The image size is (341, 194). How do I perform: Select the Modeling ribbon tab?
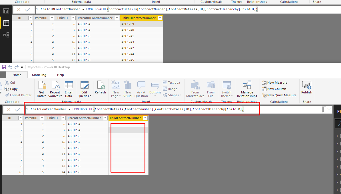tap(39, 75)
